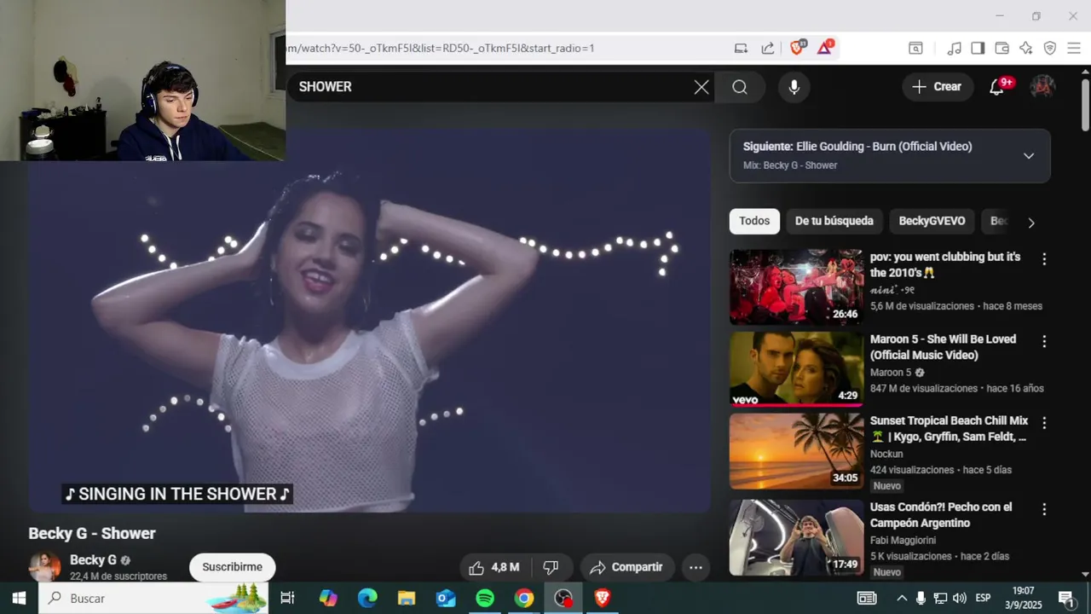Clear the SHOWER search text with the X
This screenshot has height=614, width=1091.
[701, 87]
